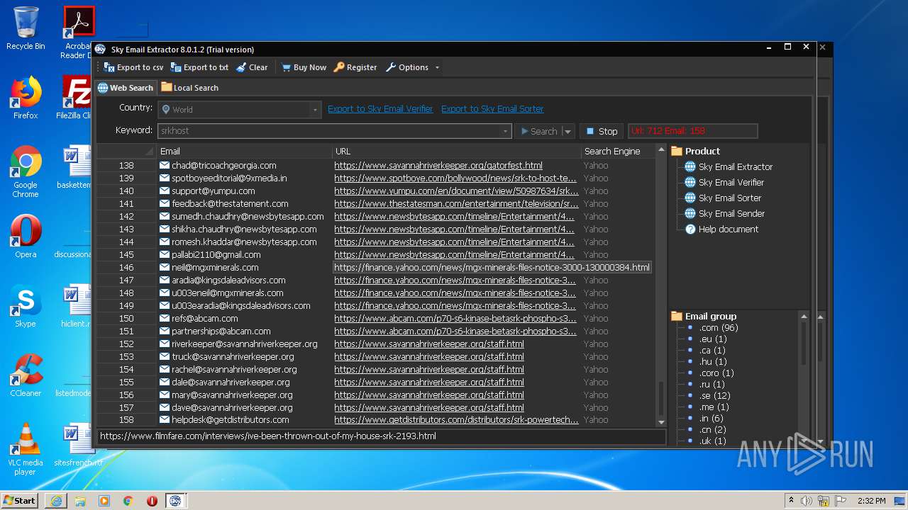Open Acrobat Reader desktop icon

77,32
